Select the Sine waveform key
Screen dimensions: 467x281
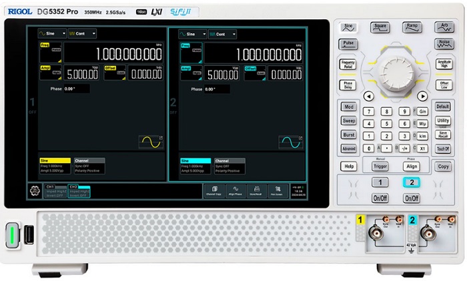coord(348,28)
